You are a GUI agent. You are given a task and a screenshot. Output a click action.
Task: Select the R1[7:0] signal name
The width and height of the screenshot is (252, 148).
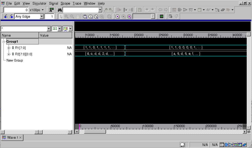(x=20, y=48)
